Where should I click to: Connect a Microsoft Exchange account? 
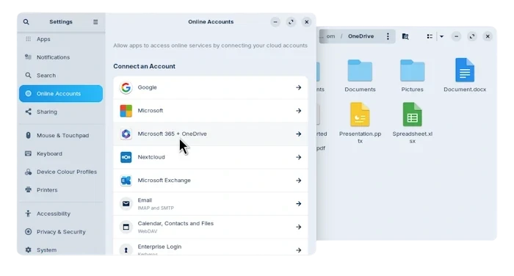pyautogui.click(x=211, y=181)
